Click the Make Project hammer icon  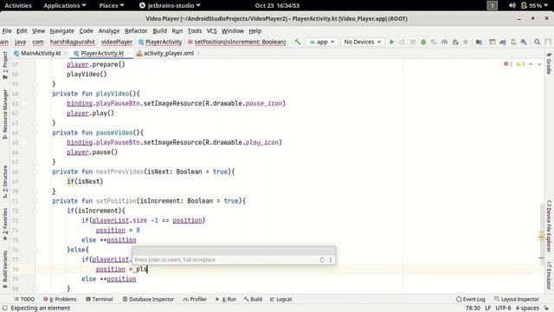298,42
